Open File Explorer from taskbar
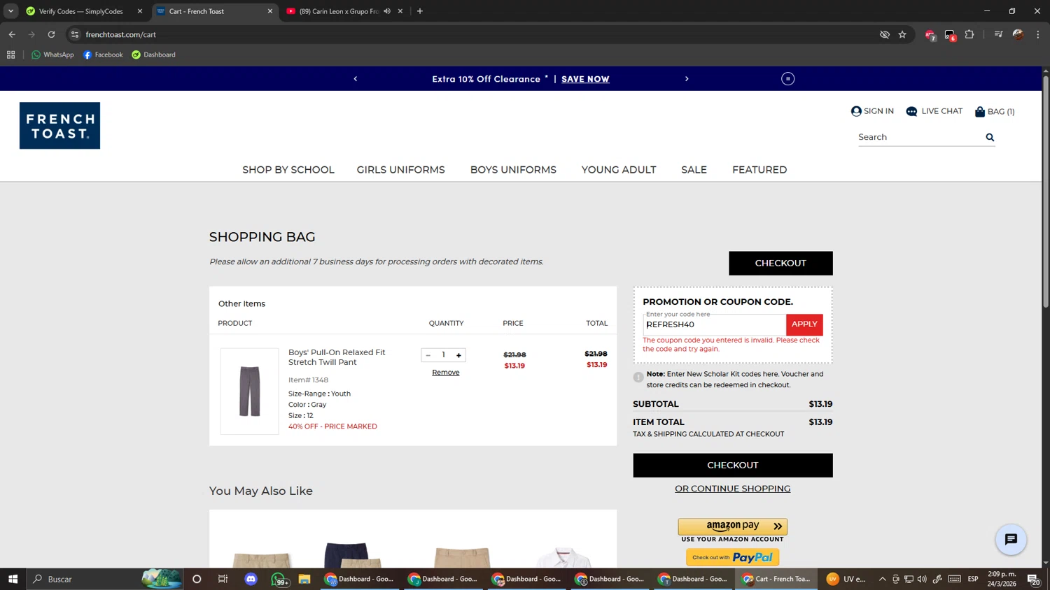The height and width of the screenshot is (590, 1050). pyautogui.click(x=304, y=579)
